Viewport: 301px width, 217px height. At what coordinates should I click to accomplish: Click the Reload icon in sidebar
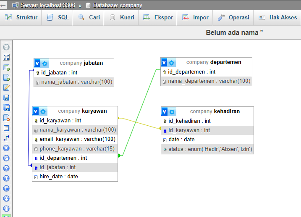6,158
